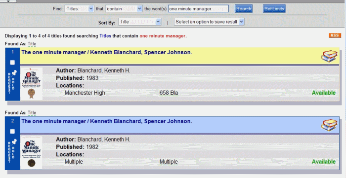Screen dimensions: 346x178
Task: Click the collapse arrow tab at top left
Action: [8, 1]
